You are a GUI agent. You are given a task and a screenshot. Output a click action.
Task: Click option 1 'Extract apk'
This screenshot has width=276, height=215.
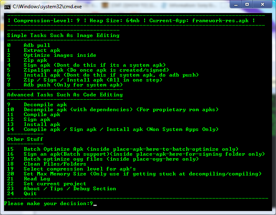coord(33,50)
